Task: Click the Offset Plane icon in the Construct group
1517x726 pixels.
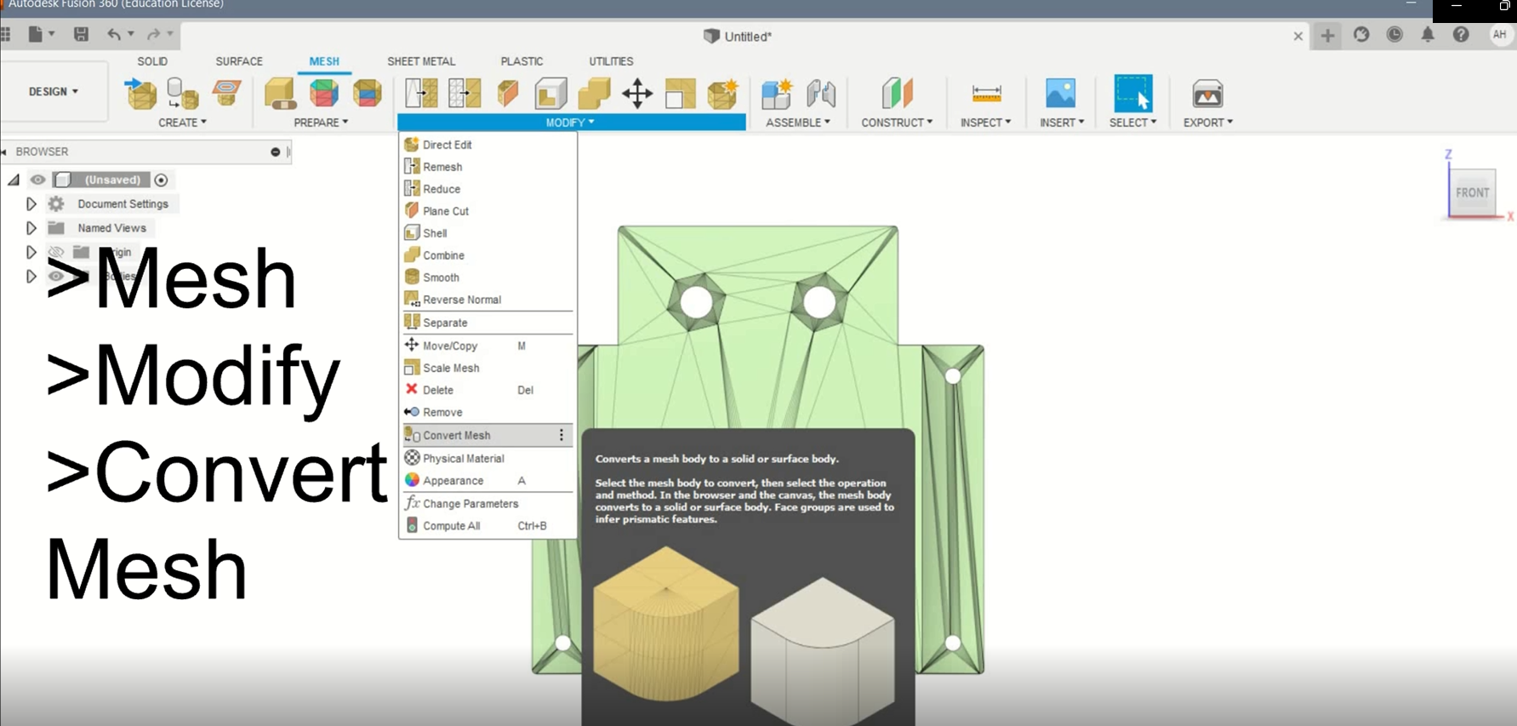Action: [897, 93]
